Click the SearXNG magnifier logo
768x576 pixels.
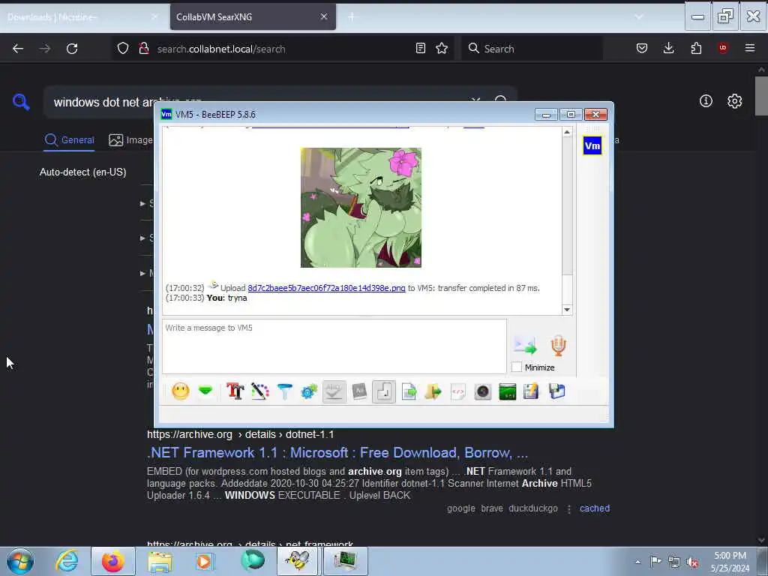coord(21,101)
